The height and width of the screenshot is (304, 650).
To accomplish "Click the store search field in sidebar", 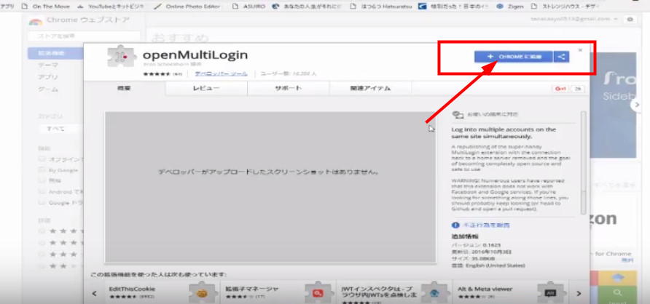I will (84, 36).
